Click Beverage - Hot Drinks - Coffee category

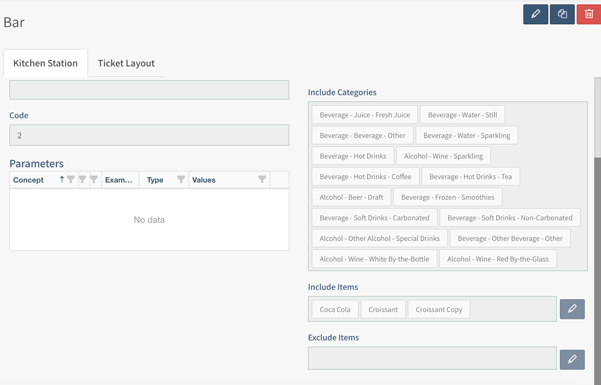pyautogui.click(x=365, y=177)
